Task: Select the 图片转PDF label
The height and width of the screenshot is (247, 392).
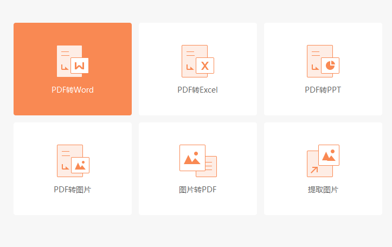Action: [197, 190]
